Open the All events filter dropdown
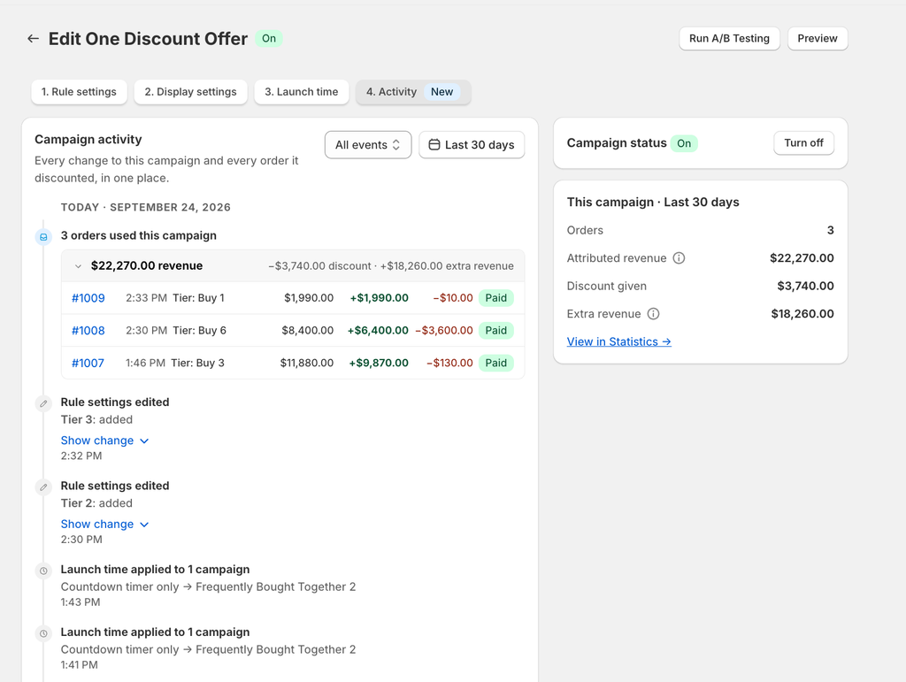Viewport: 906px width, 682px height. point(368,144)
